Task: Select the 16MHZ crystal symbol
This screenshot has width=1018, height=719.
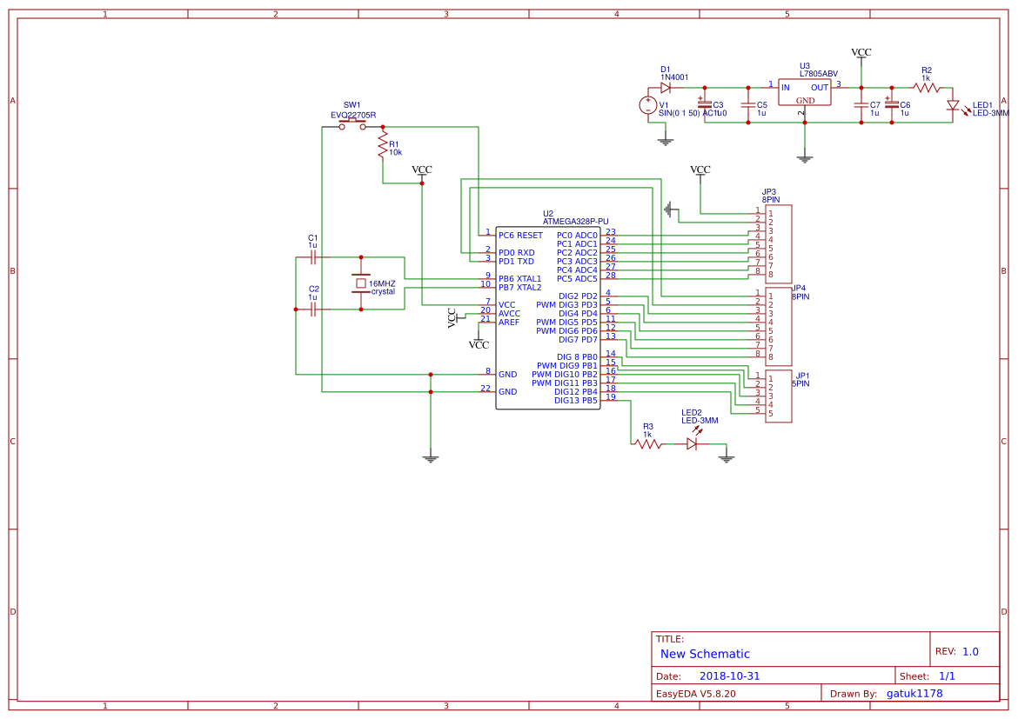Action: (x=363, y=283)
